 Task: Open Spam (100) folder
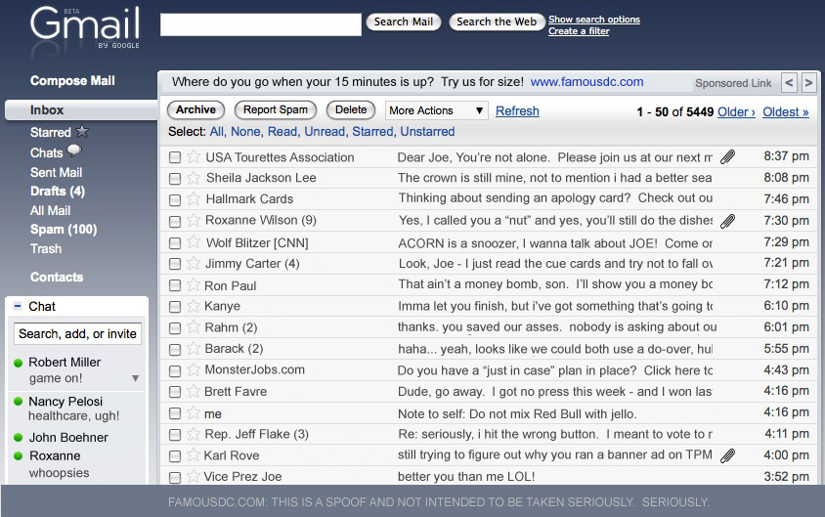tap(64, 230)
